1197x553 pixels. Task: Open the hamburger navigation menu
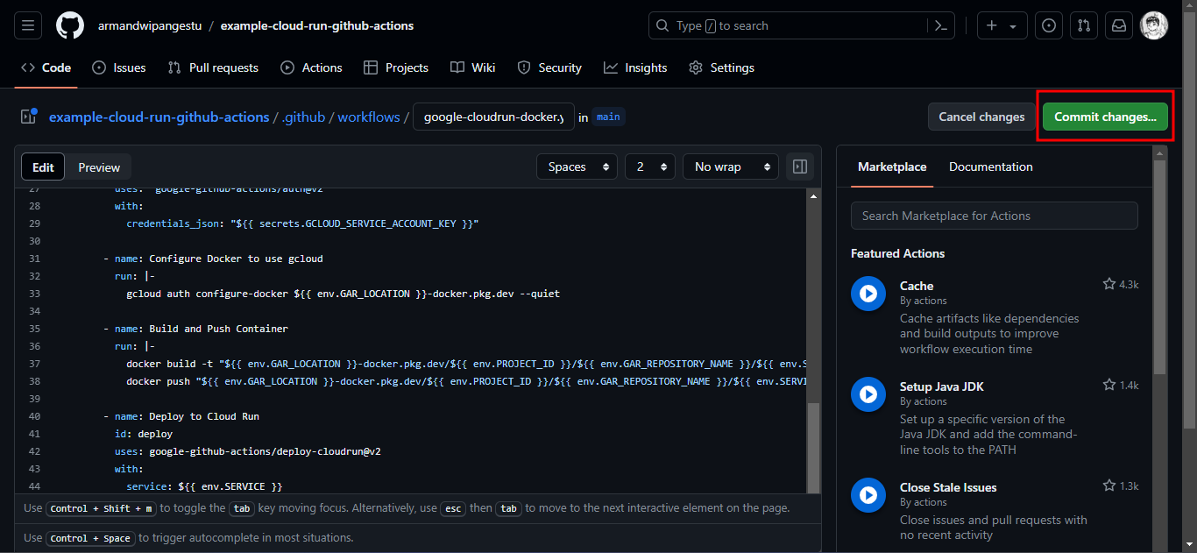click(x=27, y=25)
